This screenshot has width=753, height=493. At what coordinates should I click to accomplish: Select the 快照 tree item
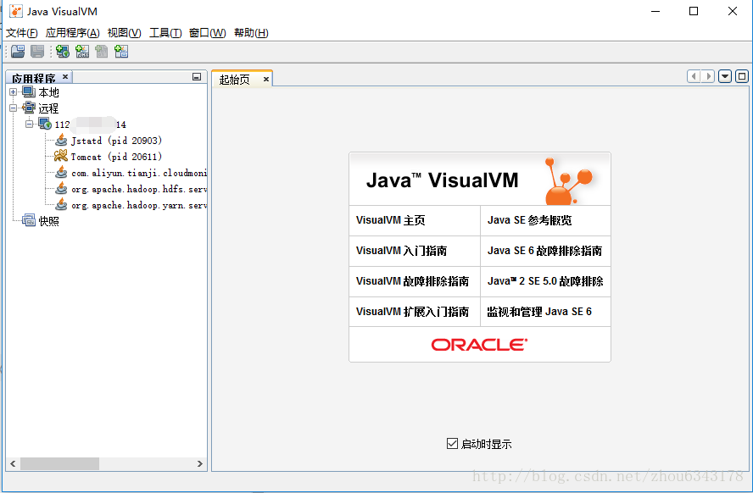49,221
